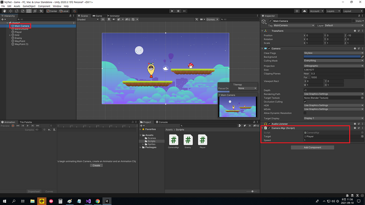Click the Create button in the Animation panel
This screenshot has width=365, height=205.
tap(96, 165)
